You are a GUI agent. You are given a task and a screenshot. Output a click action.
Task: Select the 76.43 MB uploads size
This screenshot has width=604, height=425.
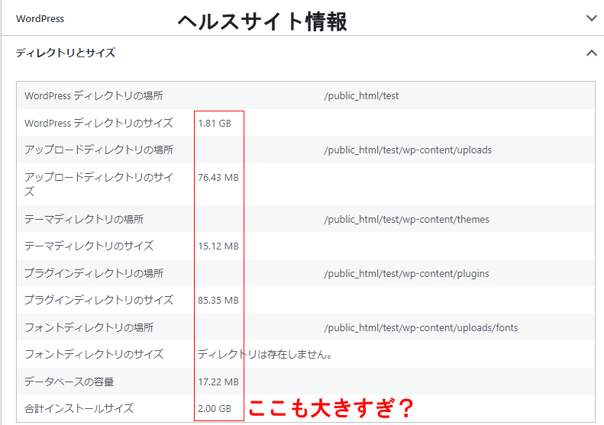click(x=218, y=178)
